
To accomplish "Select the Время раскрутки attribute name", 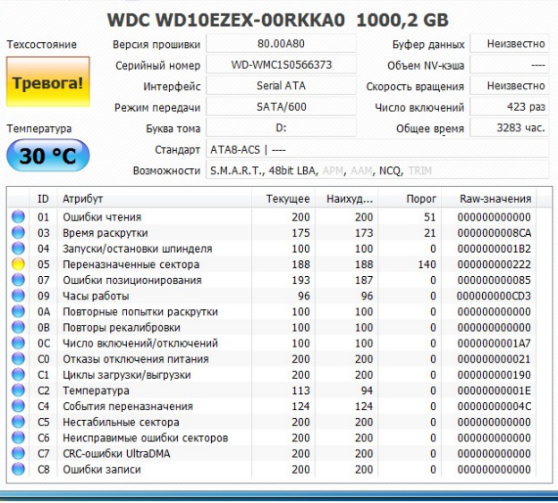I will [x=106, y=233].
